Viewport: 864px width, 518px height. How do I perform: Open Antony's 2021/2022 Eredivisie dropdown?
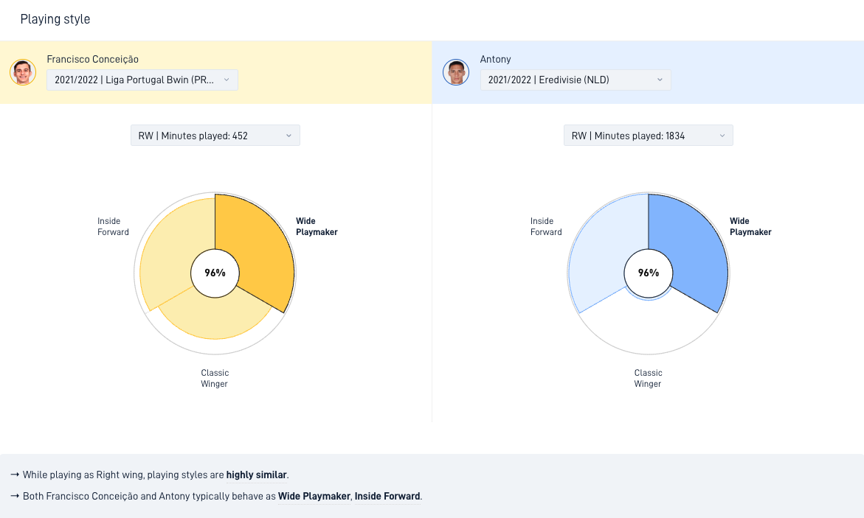[x=576, y=80]
